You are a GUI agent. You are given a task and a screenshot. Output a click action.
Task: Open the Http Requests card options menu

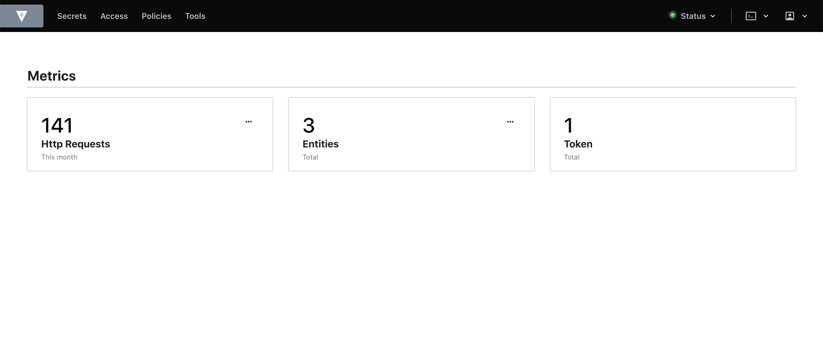coord(249,122)
